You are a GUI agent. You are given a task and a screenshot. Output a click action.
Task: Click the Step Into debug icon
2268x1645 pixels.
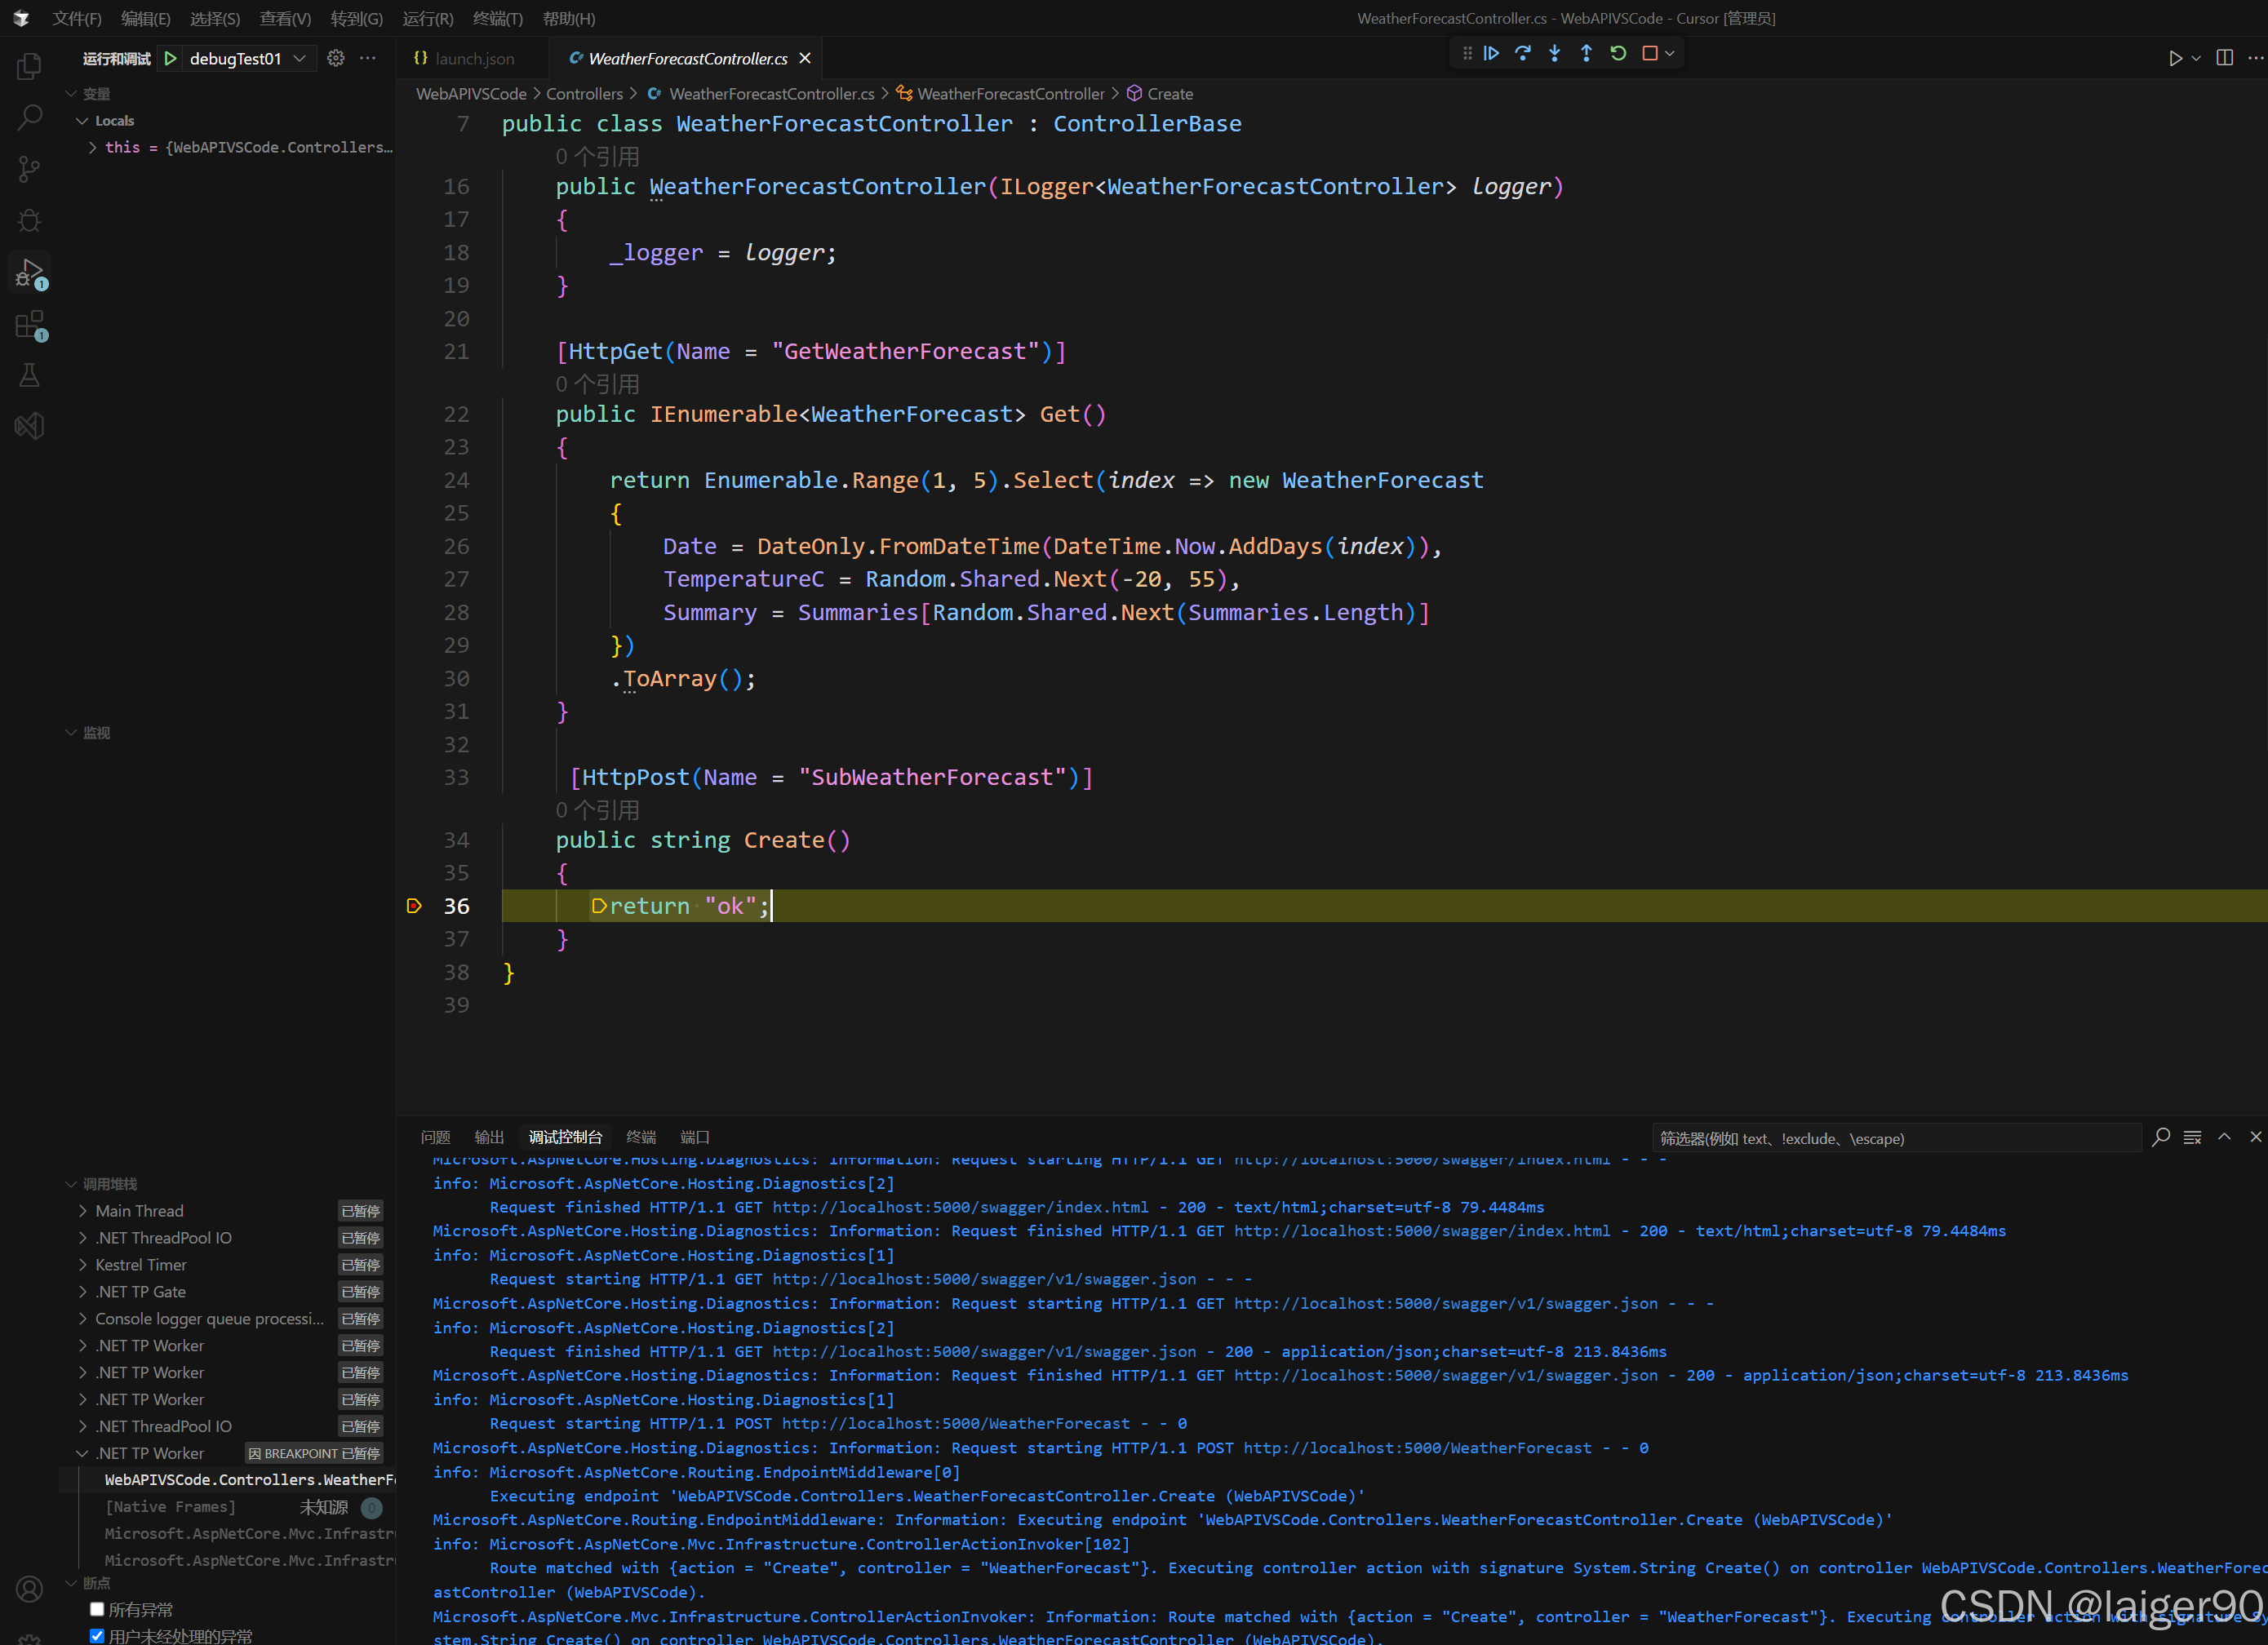click(1554, 54)
